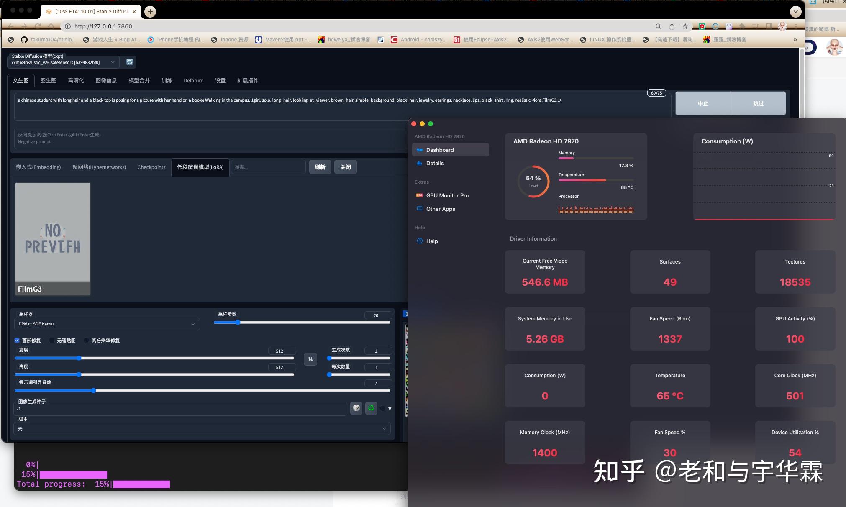Viewport: 846px width, 507px height.
Task: Click the share page icon
Action: [672, 26]
